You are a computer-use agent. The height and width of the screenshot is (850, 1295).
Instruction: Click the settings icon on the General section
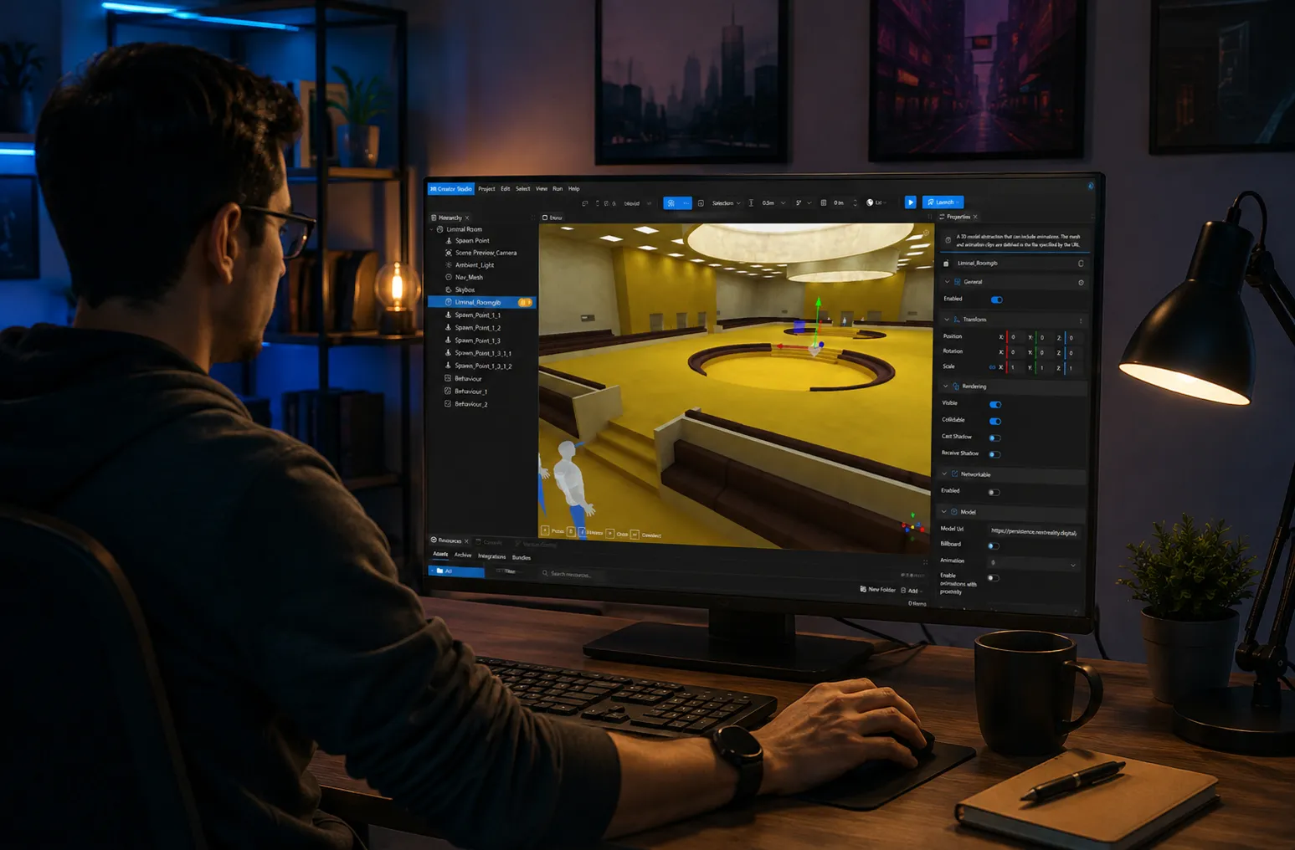tap(1081, 283)
